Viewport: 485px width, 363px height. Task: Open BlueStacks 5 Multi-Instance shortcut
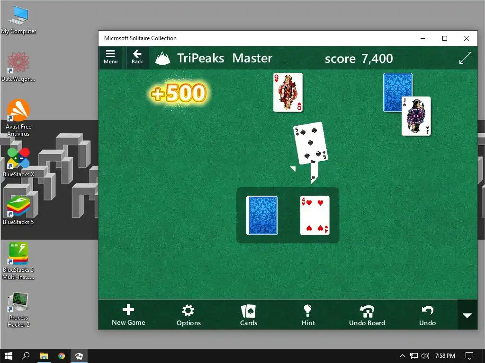pyautogui.click(x=18, y=261)
